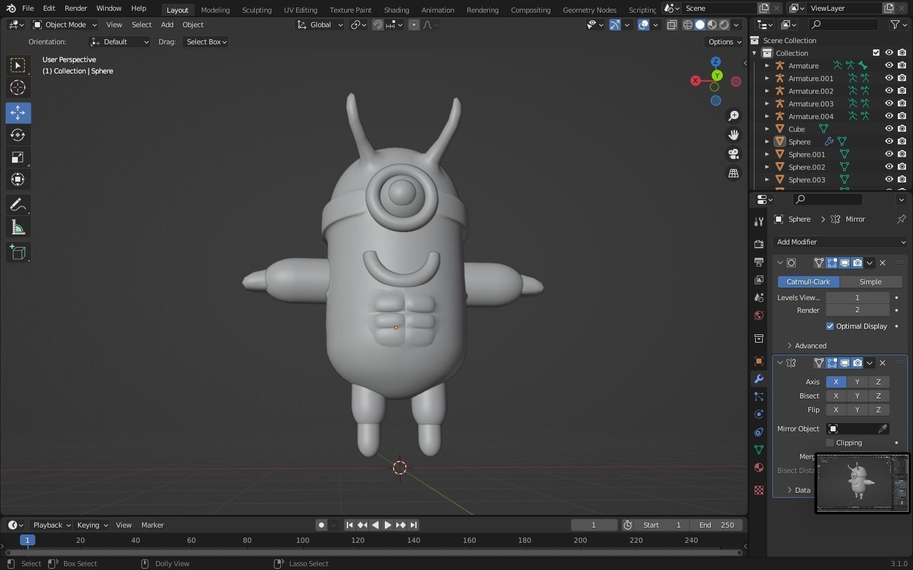The image size is (913, 570).
Task: Disable Sphere.001 in renders camera icon
Action: point(902,154)
